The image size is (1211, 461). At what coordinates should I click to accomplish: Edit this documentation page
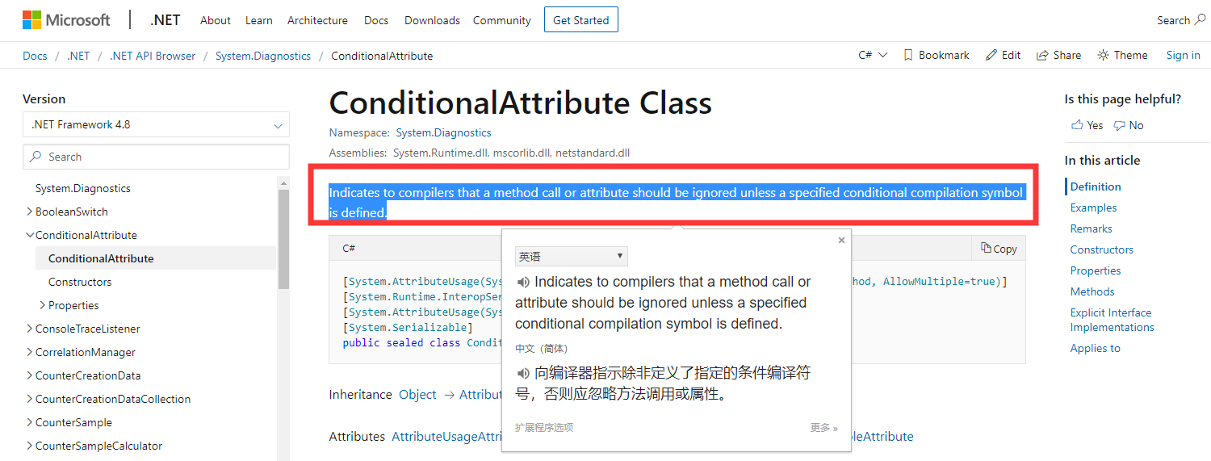point(1004,55)
